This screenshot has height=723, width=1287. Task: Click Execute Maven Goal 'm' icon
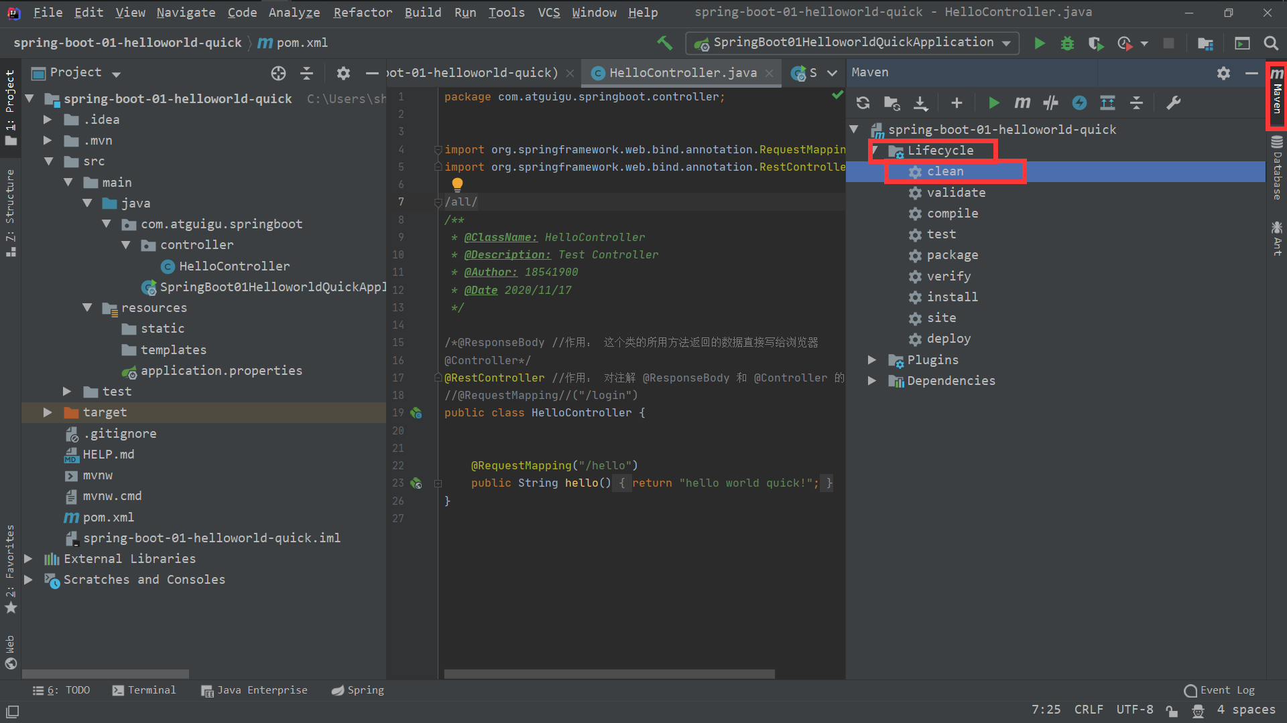tap(1022, 102)
